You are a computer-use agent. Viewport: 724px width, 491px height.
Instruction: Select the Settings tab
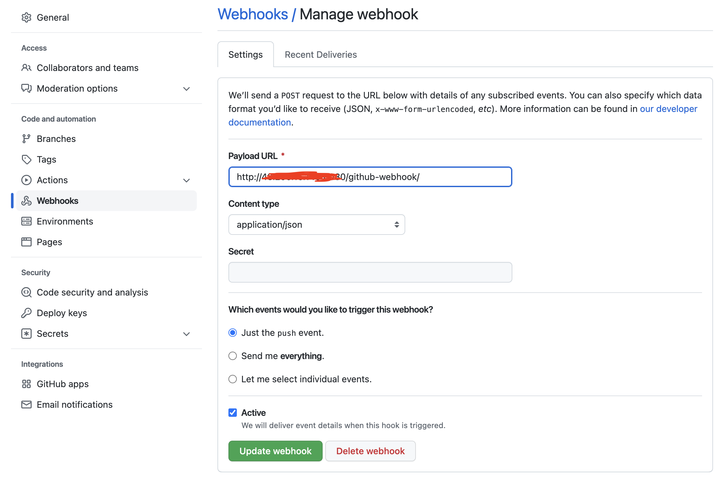[x=246, y=55]
